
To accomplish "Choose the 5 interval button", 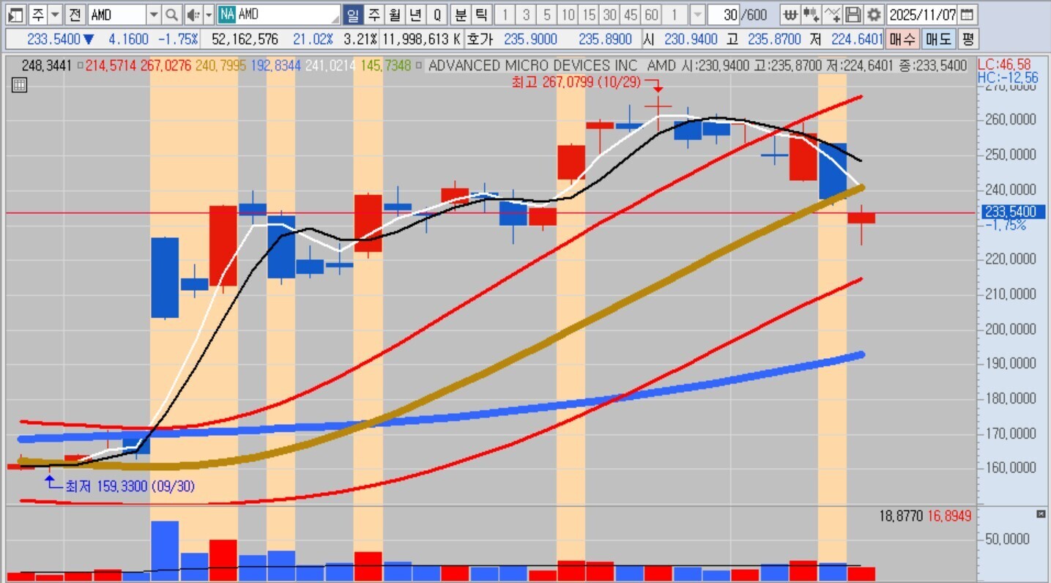I will (x=547, y=14).
